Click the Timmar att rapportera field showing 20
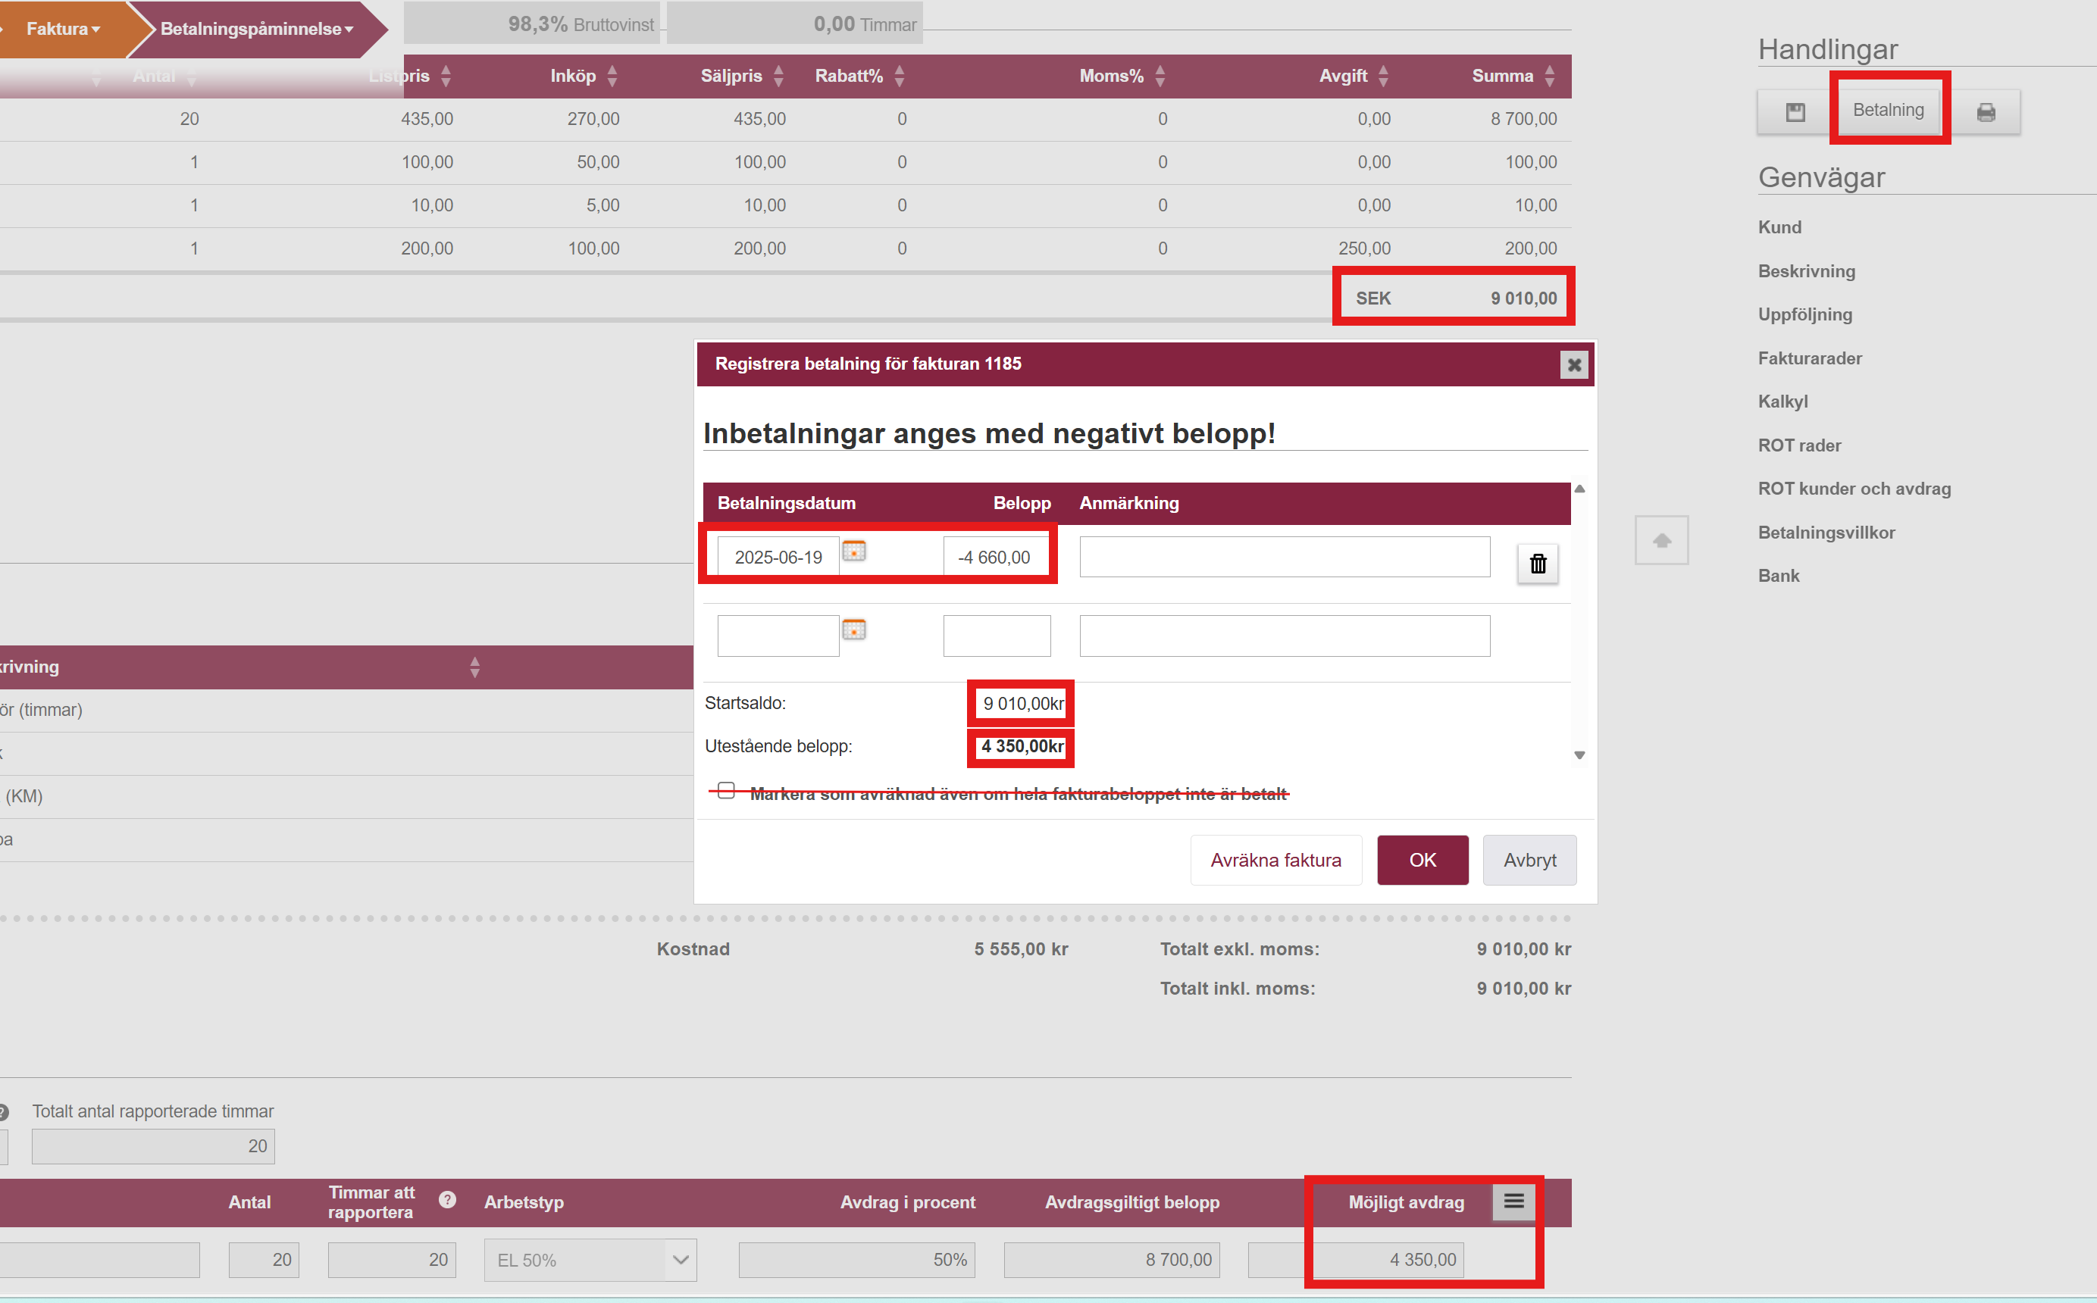The height and width of the screenshot is (1303, 2097). click(x=392, y=1260)
